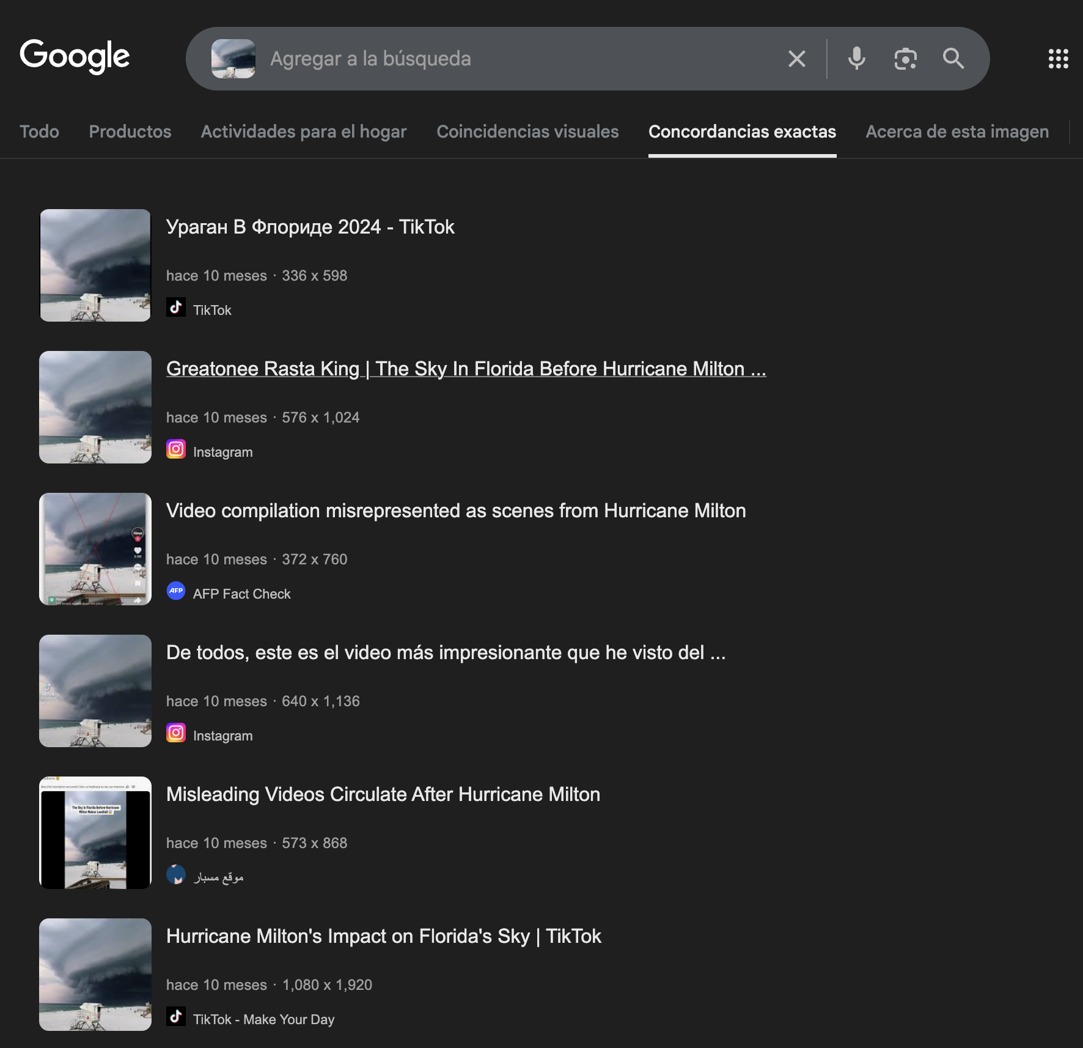Click '1,080 x 1,920' size text

pyautogui.click(x=328, y=985)
